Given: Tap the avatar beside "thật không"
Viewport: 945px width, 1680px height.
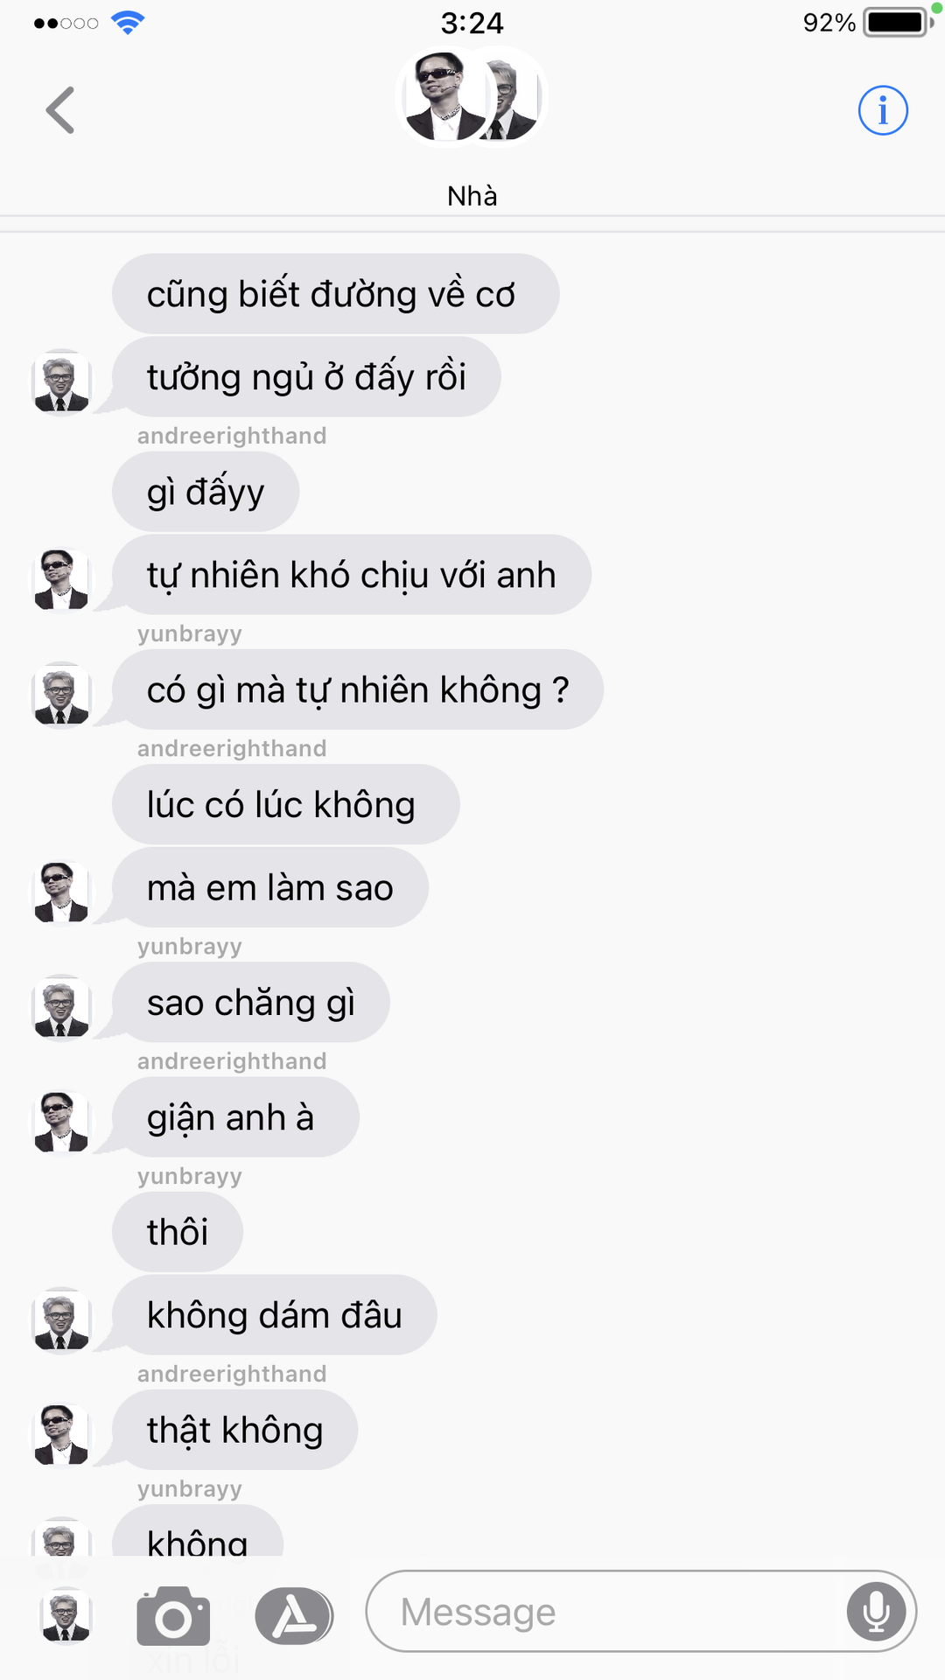Looking at the screenshot, I should coord(61,1435).
